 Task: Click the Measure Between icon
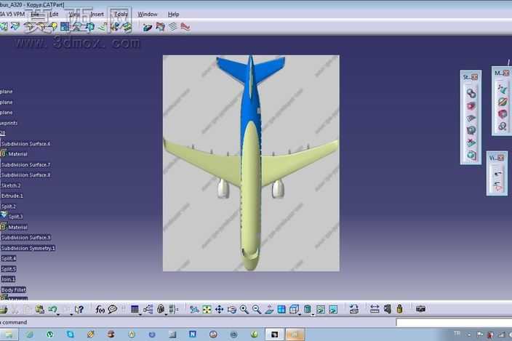[x=375, y=309]
